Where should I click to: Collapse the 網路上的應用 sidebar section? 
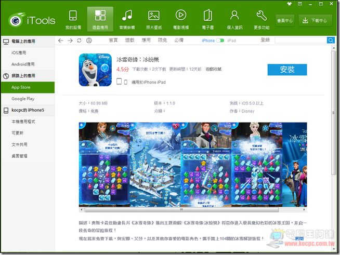click(28, 76)
